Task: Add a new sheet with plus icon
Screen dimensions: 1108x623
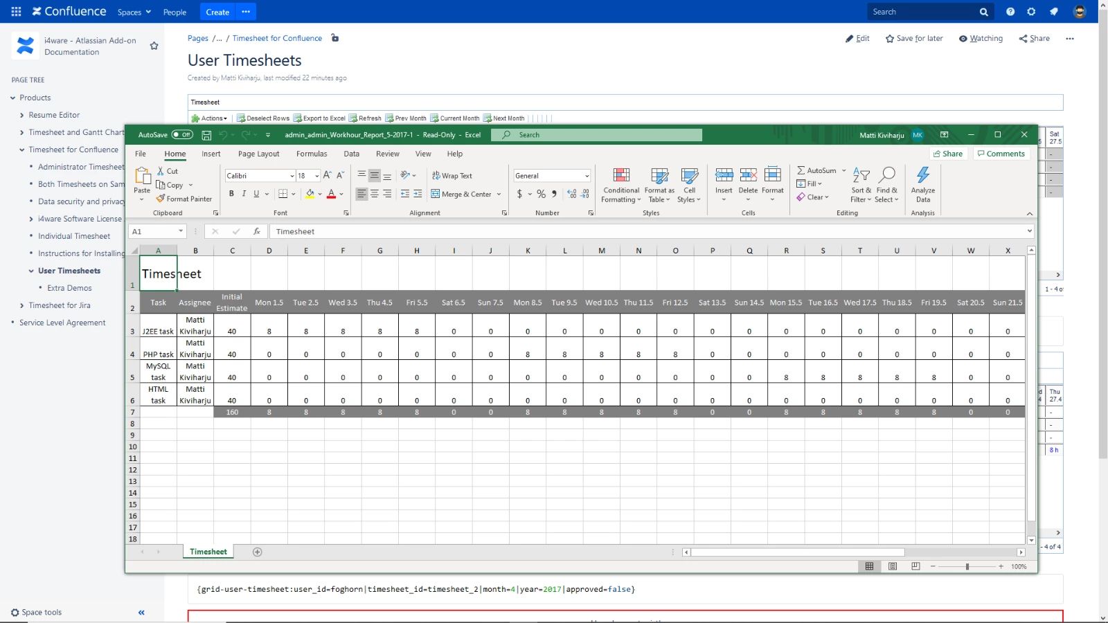Action: [258, 552]
